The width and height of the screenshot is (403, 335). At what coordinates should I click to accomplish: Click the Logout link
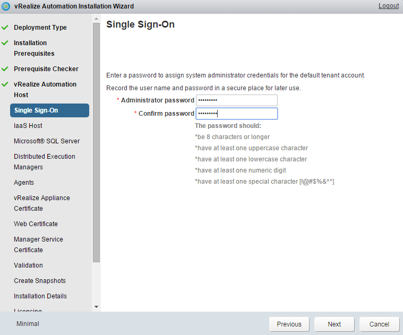tap(388, 6)
